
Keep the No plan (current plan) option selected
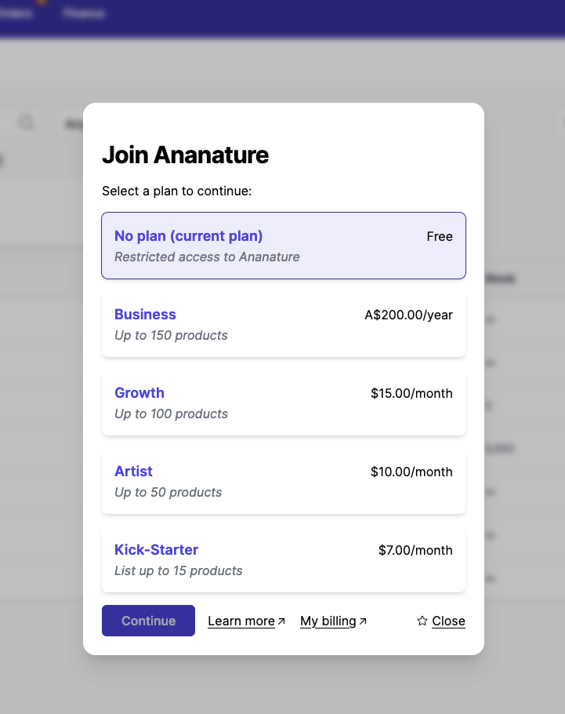[x=284, y=246]
